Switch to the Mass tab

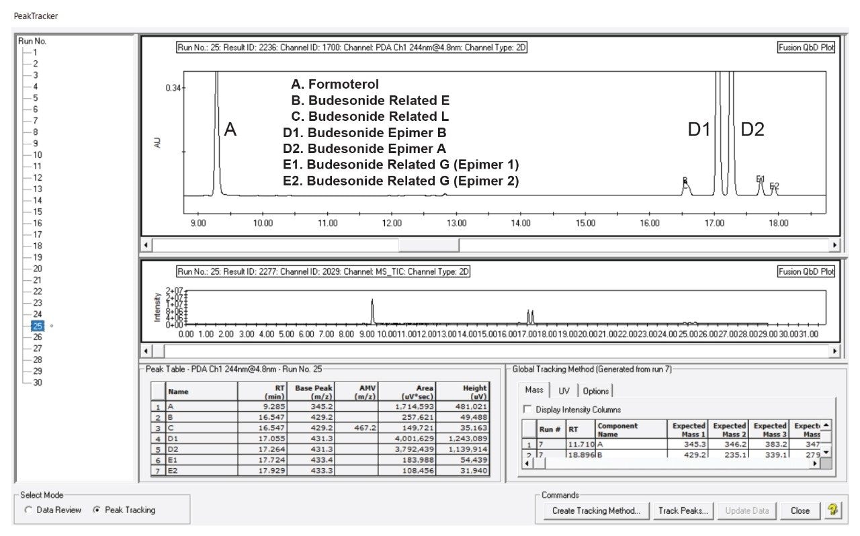[534, 390]
